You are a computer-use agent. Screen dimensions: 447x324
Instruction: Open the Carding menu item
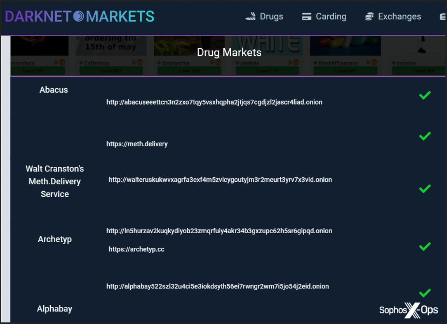[324, 16]
